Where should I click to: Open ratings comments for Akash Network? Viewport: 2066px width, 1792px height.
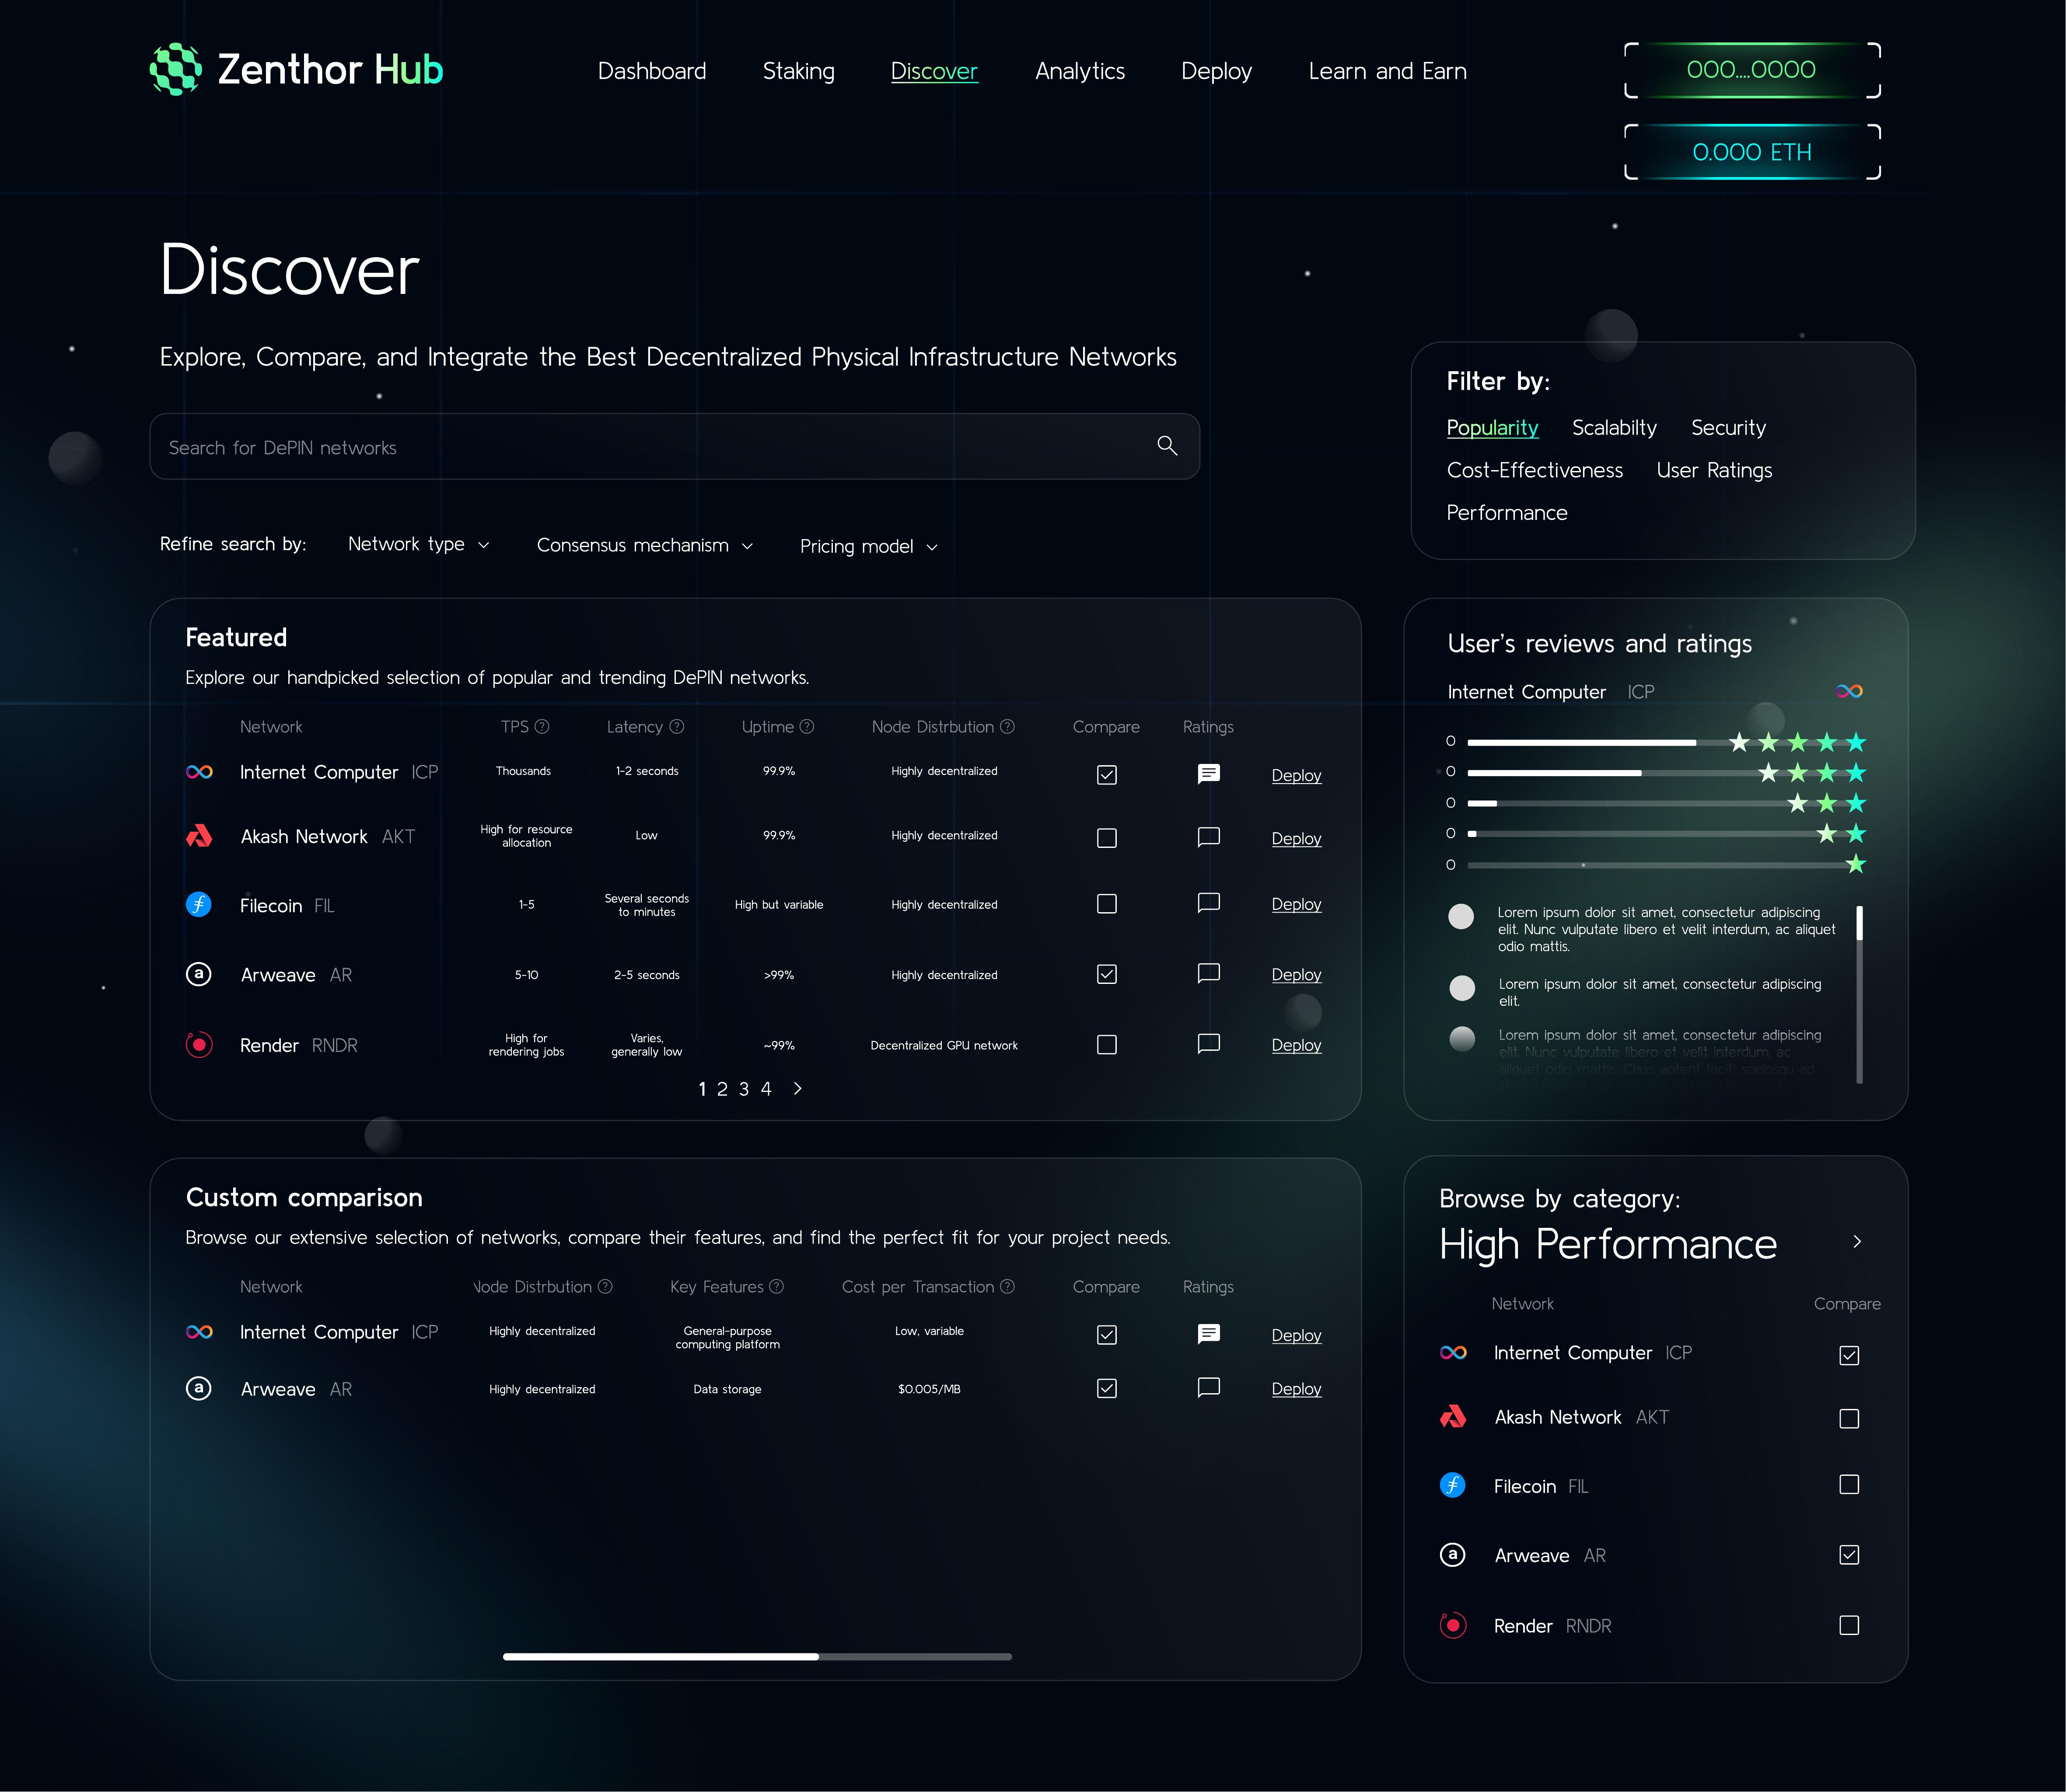tap(1209, 837)
